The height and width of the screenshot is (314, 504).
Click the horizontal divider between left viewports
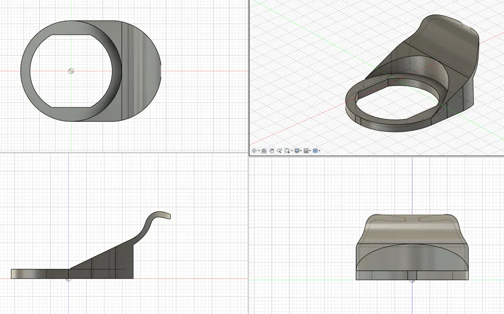[123, 152]
